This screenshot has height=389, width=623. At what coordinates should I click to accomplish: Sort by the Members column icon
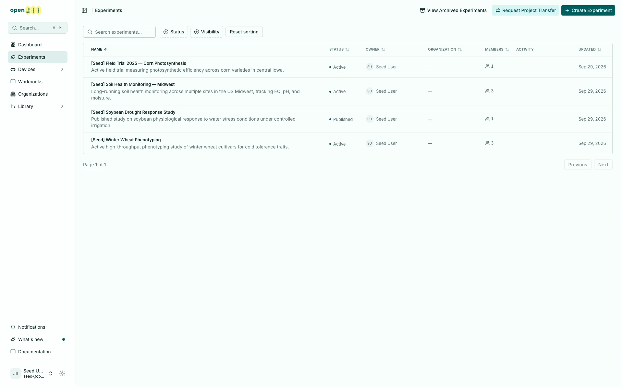point(507,50)
